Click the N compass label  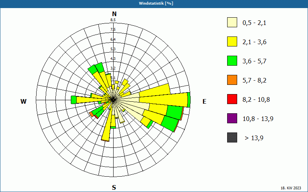114,14
